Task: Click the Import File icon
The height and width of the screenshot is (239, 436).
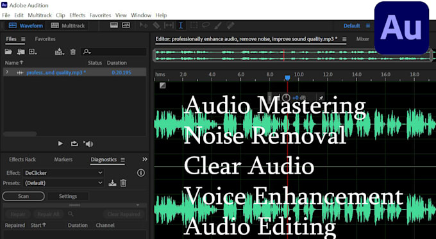Action: click(x=21, y=51)
